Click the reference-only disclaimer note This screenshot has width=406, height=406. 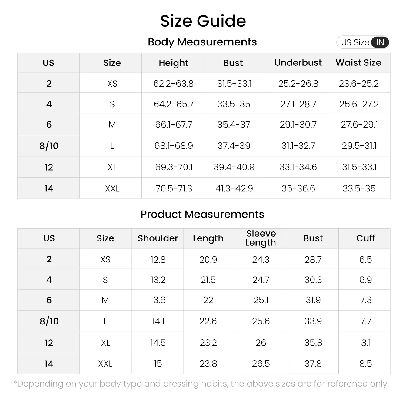[x=201, y=384]
